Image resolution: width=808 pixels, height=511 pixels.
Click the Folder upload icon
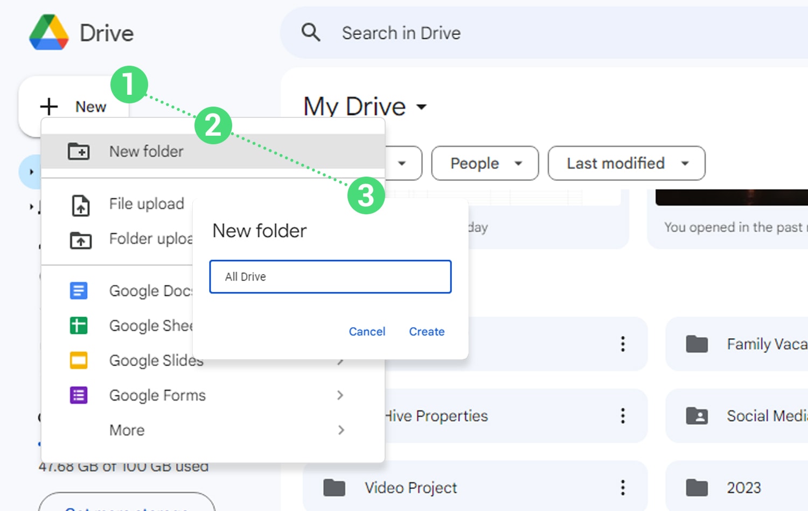[x=81, y=240]
